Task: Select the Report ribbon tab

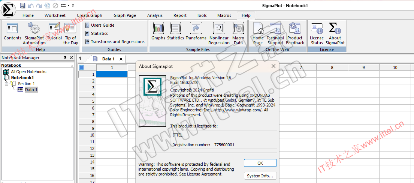Action: 180,15
